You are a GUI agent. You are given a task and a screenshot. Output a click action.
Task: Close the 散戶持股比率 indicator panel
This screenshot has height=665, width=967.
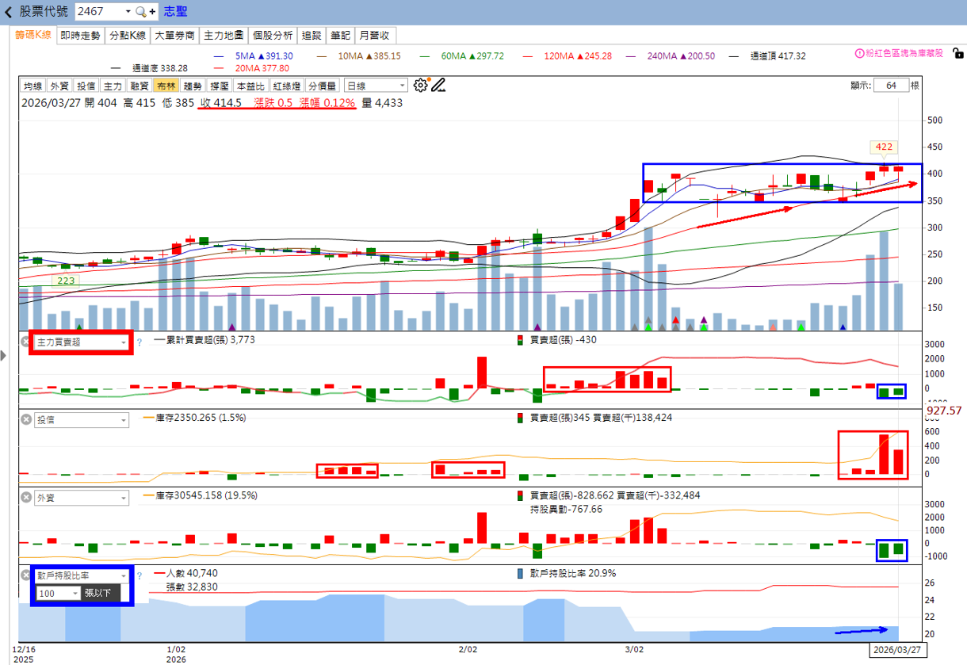tap(25, 576)
